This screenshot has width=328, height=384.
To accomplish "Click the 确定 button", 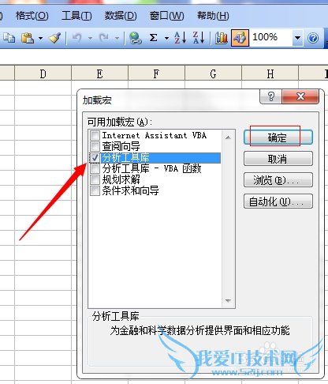I will (x=278, y=137).
